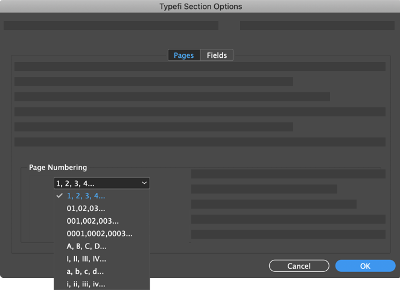Open the Page Numbering style dropdown
400x290 pixels.
pyautogui.click(x=102, y=183)
